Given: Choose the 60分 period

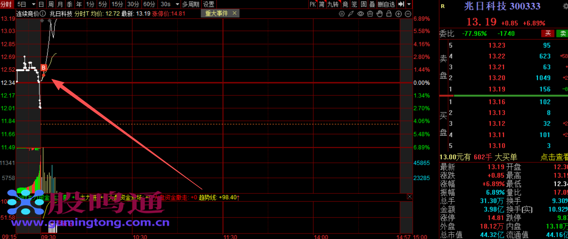Looking at the screenshot, I should click(149, 5).
